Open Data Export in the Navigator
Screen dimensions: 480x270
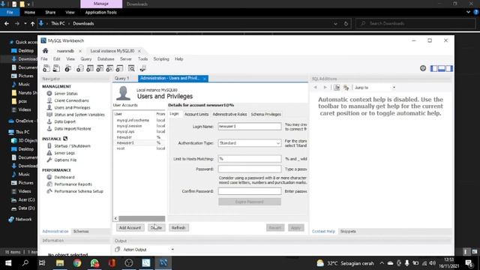point(64,121)
